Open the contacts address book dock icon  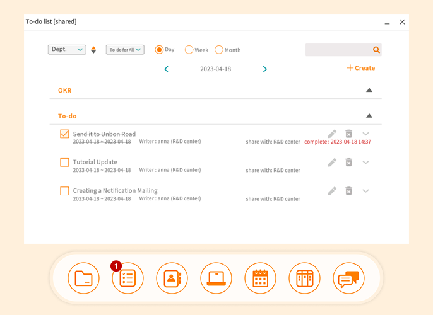point(172,278)
